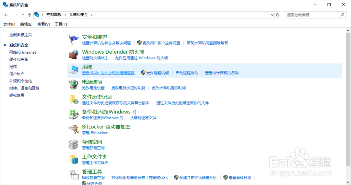Image resolution: width=351 pixels, height=185 pixels.
Task: Select 系统和安全 in the sidebar
Action: click(19, 45)
